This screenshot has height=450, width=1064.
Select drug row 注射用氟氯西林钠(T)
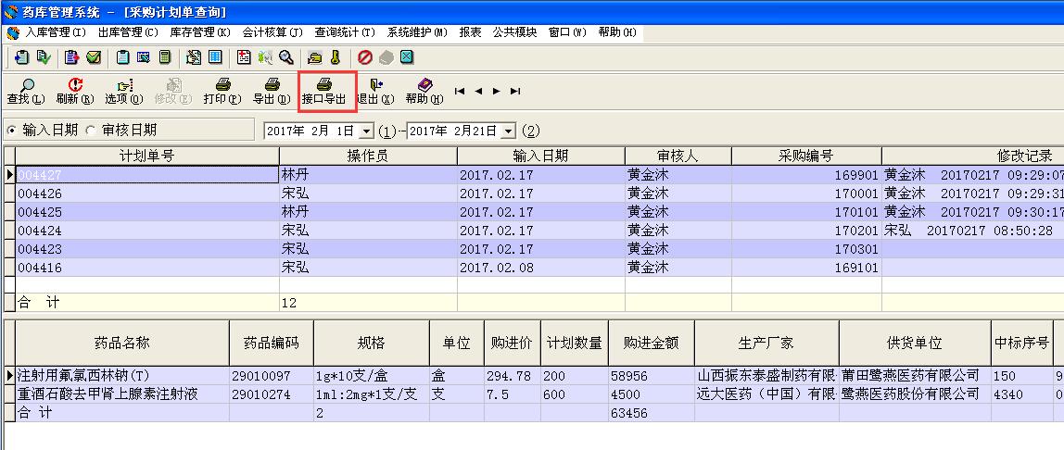click(x=533, y=375)
